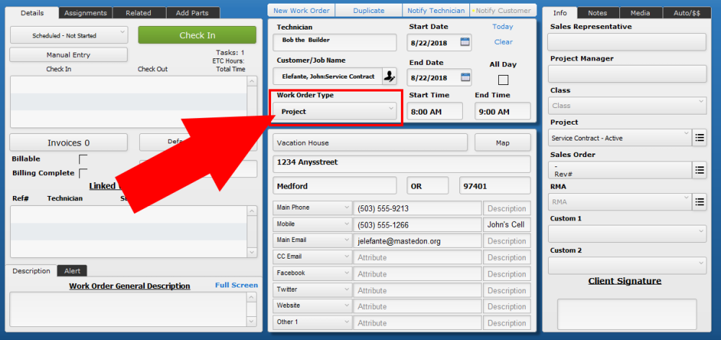Open the RMA list icon
The width and height of the screenshot is (721, 340).
[699, 201]
